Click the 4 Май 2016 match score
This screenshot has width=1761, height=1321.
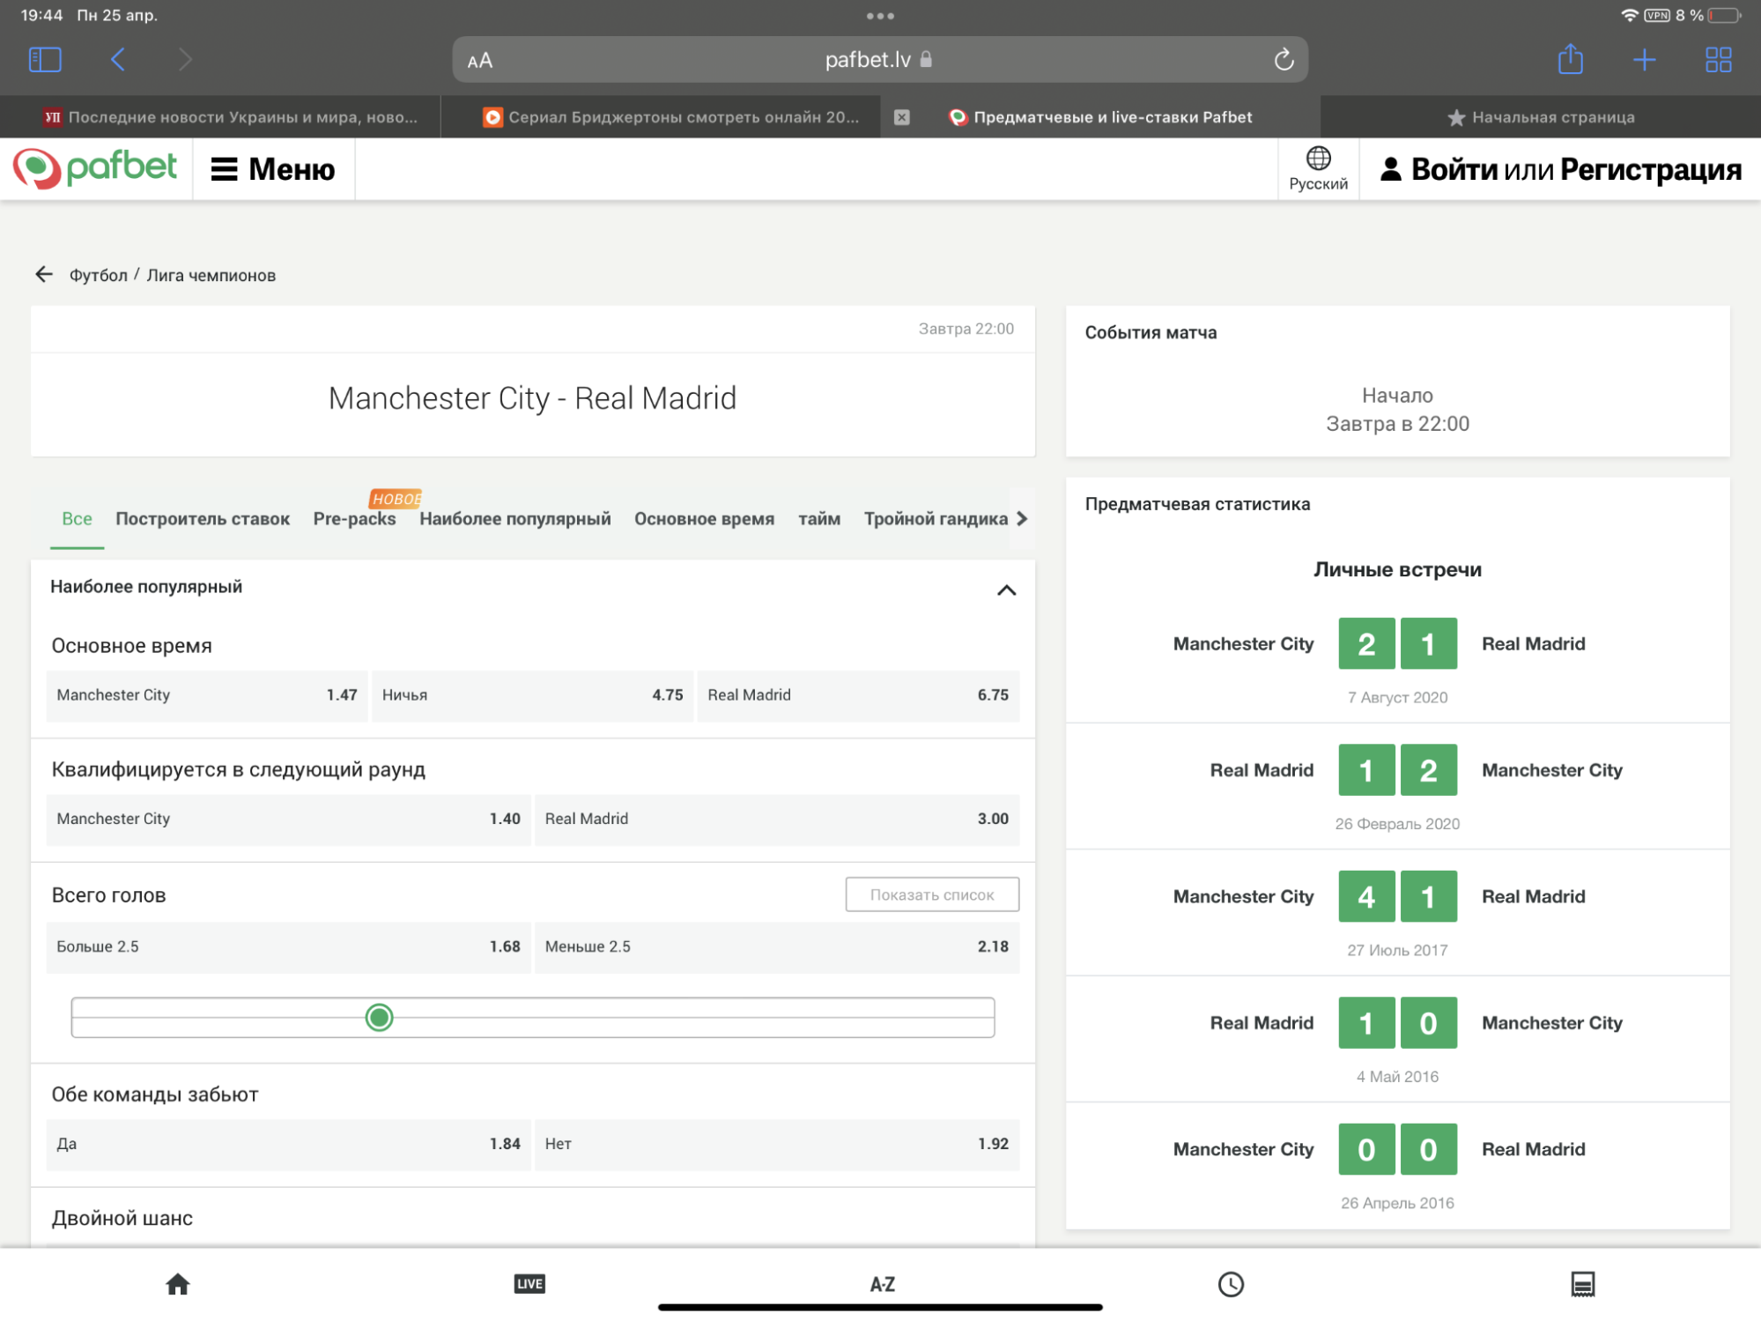pyautogui.click(x=1397, y=1023)
